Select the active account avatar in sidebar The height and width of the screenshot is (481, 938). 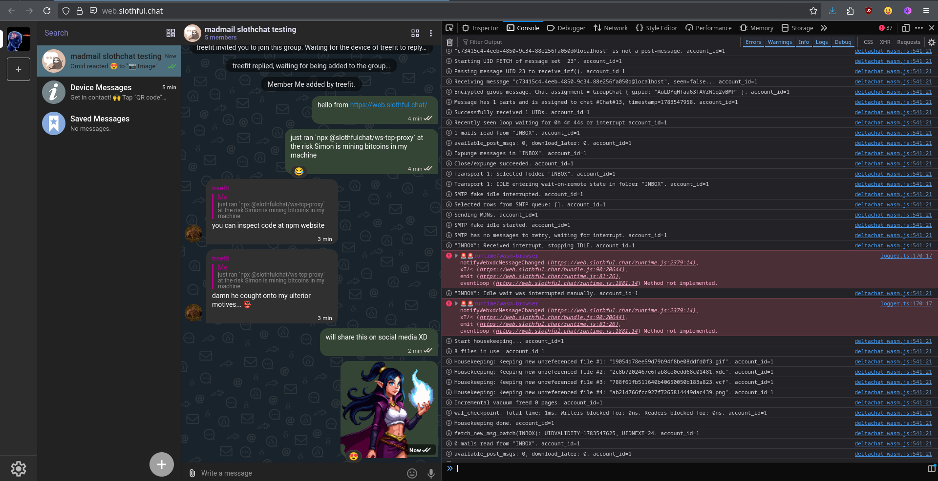(x=19, y=39)
